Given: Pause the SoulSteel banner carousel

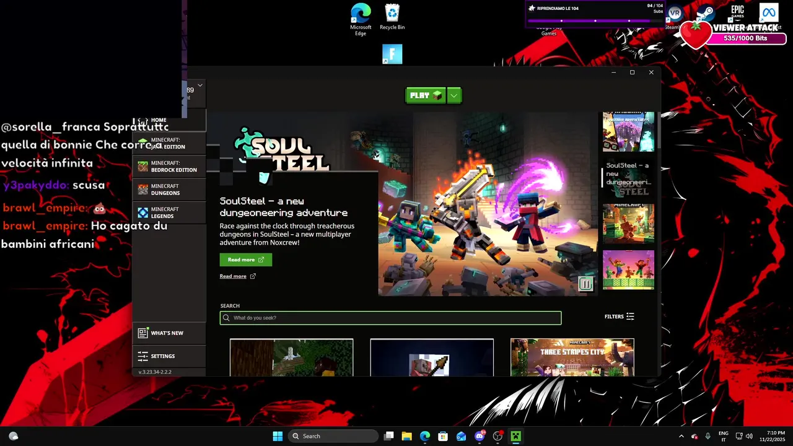Looking at the screenshot, I should (x=585, y=284).
